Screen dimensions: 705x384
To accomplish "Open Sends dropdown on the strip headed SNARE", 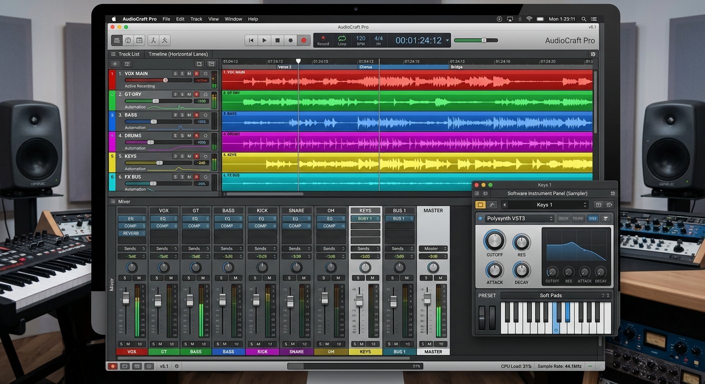I will tap(296, 248).
